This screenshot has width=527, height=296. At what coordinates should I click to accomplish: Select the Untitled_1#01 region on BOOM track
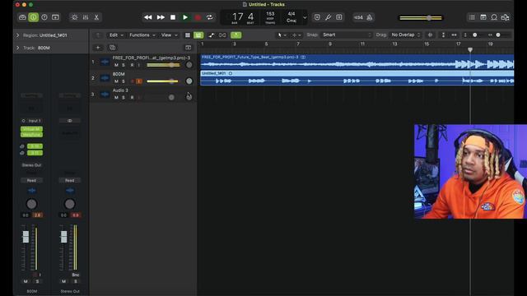(x=357, y=78)
